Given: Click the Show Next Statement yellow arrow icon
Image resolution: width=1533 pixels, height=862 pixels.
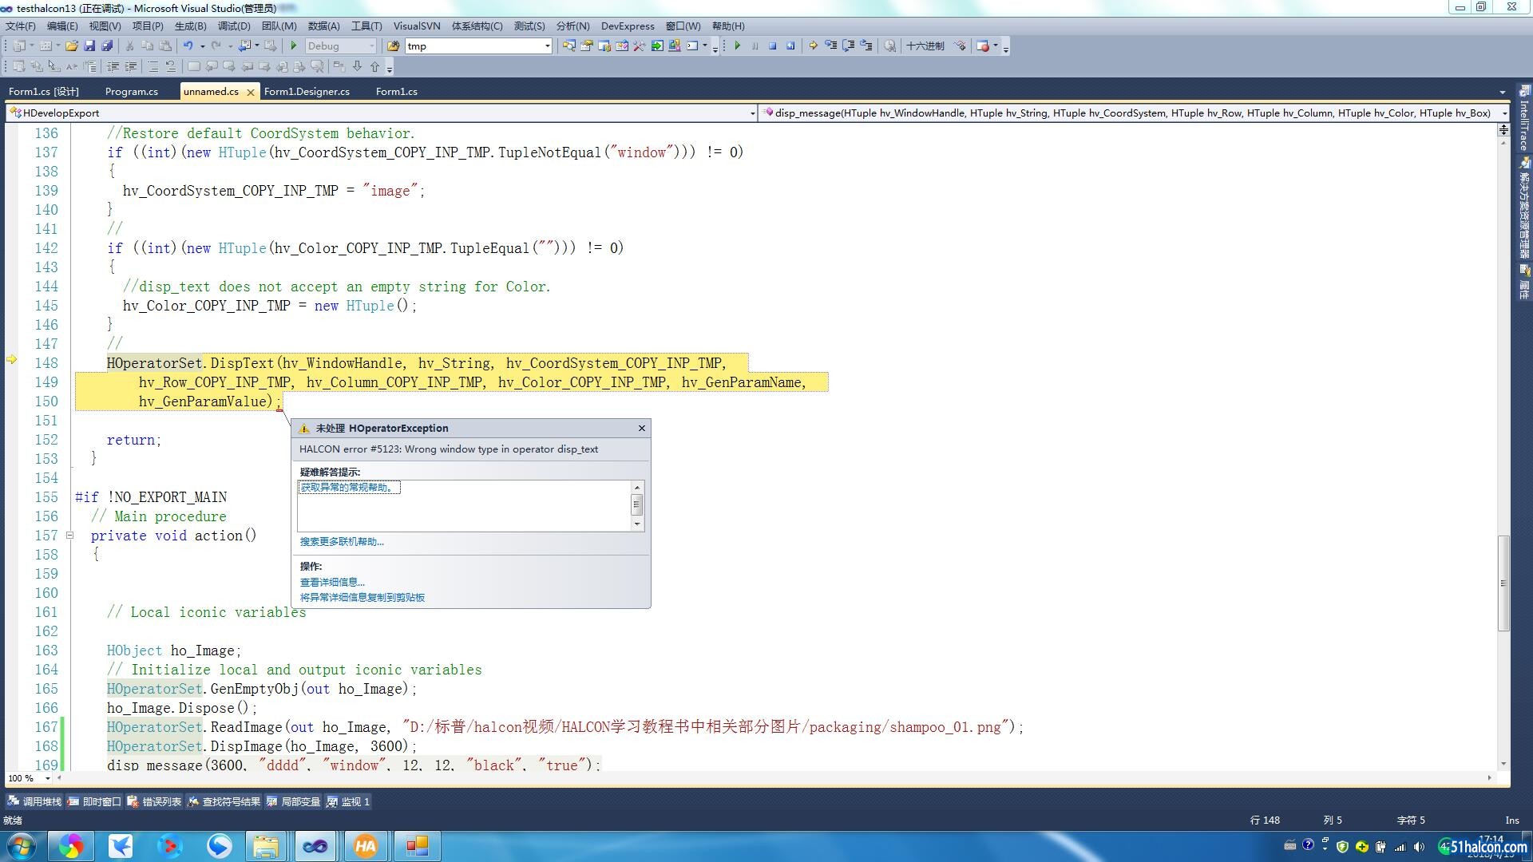Looking at the screenshot, I should (813, 46).
